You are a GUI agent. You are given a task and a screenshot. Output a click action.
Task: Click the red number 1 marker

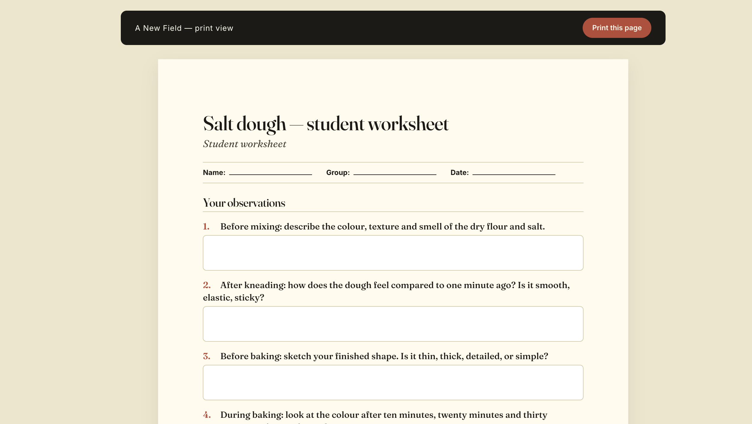point(206,227)
